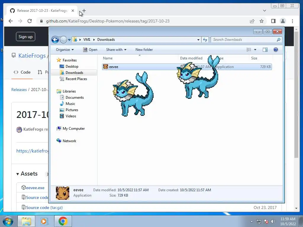Open the Organize menu
Screen dimensions: 303x227
click(65, 50)
